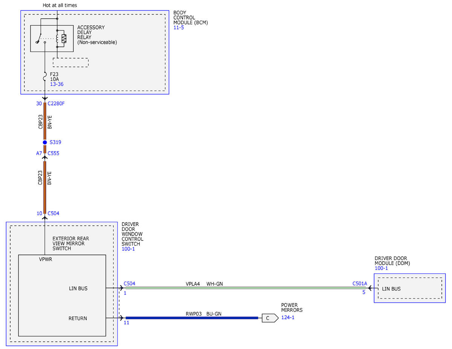452x349 pixels.
Task: Open the 11-5 Body Control Module reference
Action: 179,27
